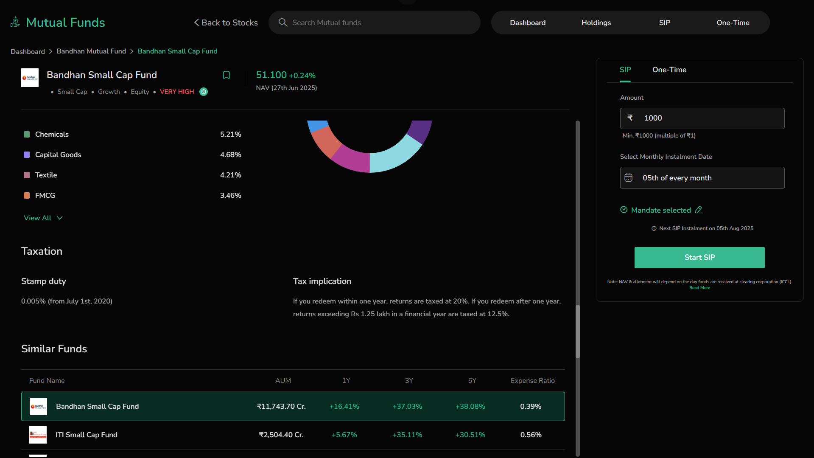This screenshot has height=458, width=814.
Task: Open Bandhan Mutual Fund breadcrumb
Action: pyautogui.click(x=91, y=51)
